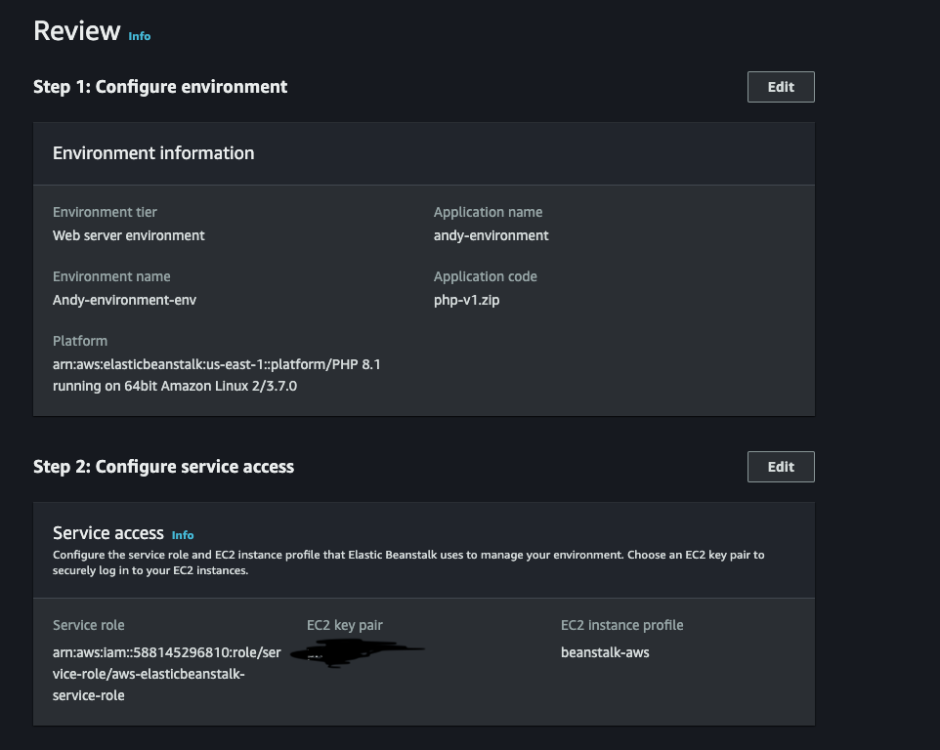Click Edit for Step 1 Configure environment
Screen dimensions: 940x750
(x=780, y=87)
